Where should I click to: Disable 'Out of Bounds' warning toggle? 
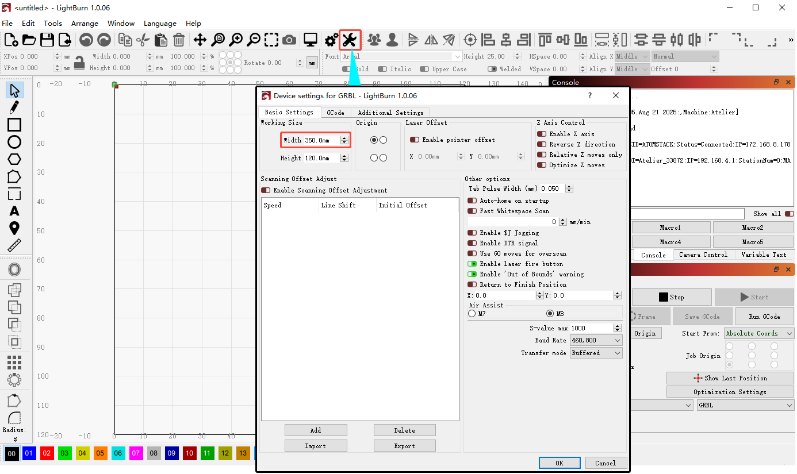coord(472,274)
